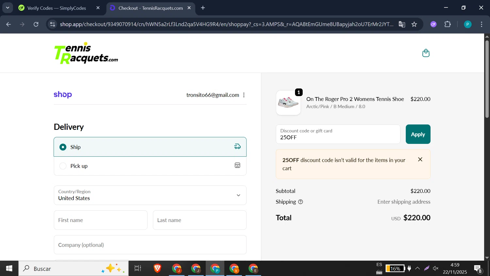490x276 pixels.
Task: Open the Chrome taskbar icon with J badge beside Brave
Action: point(177,268)
